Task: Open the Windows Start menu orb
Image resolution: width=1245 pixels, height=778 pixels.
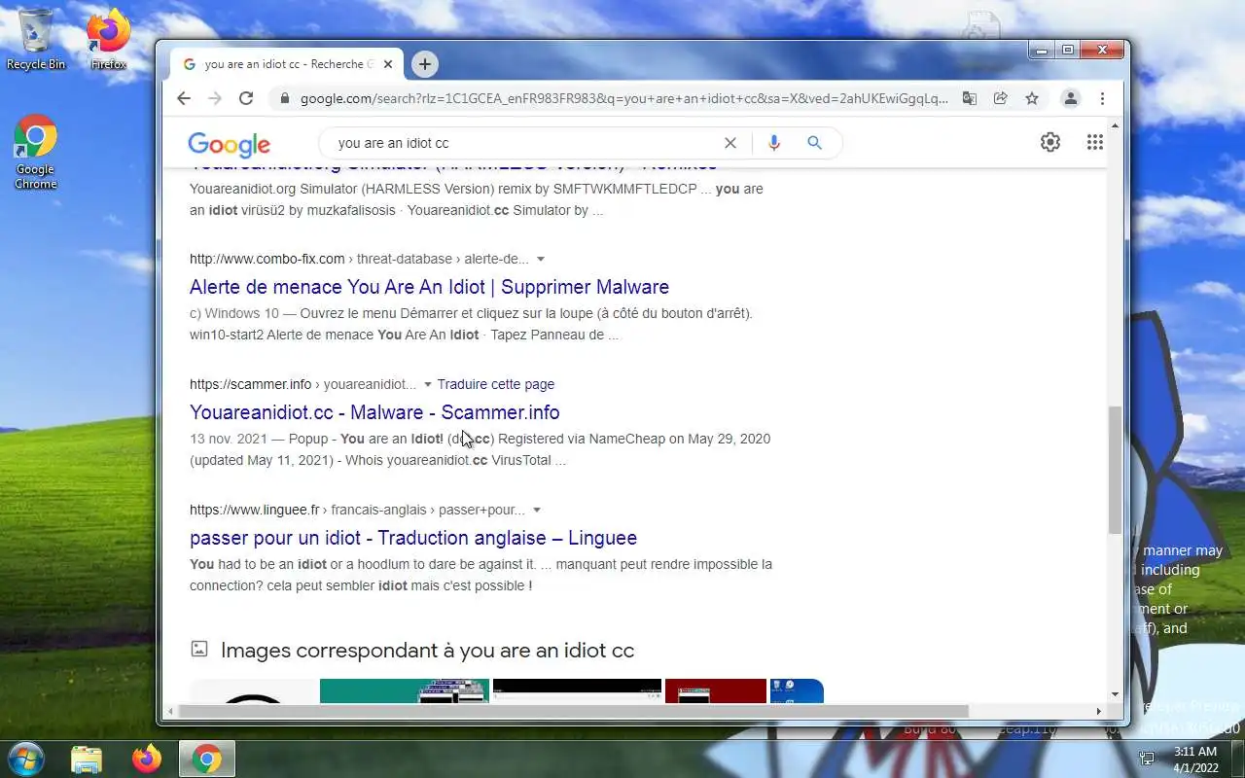Action: pos(25,759)
